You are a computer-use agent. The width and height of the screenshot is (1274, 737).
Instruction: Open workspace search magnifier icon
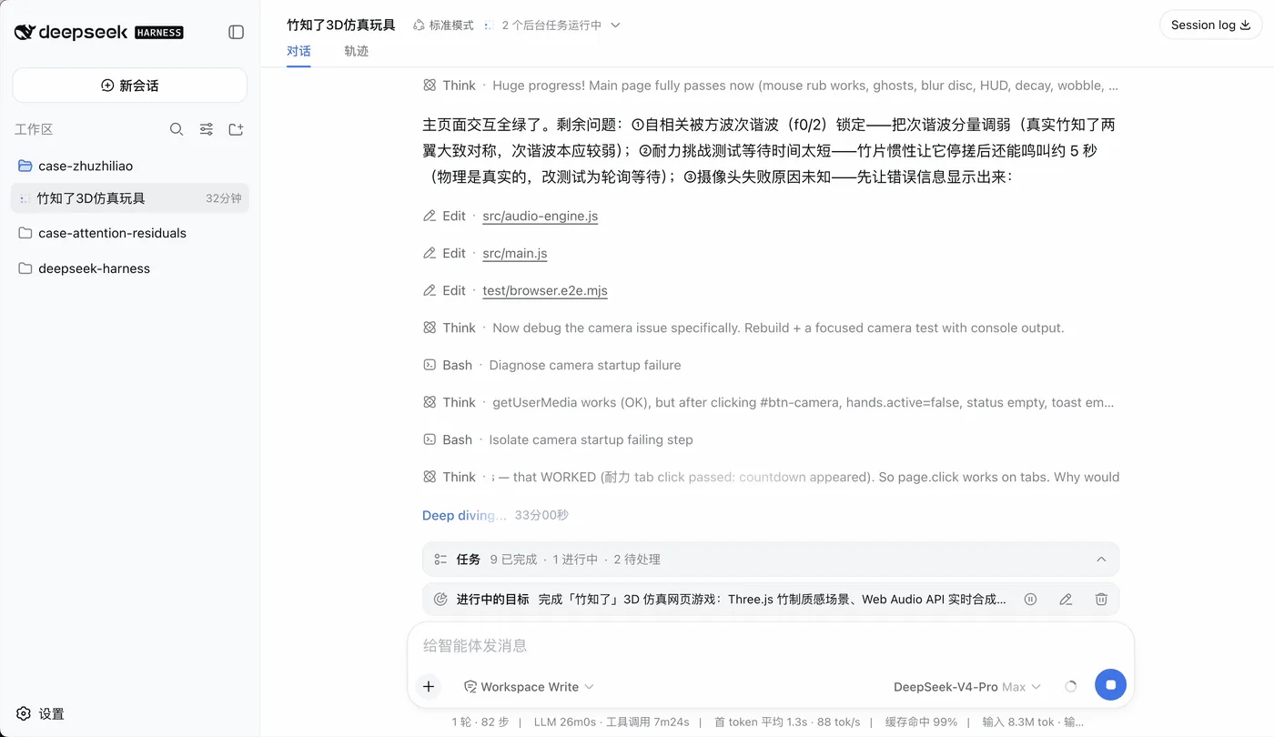[x=177, y=129]
